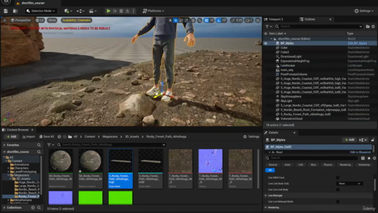This screenshot has width=378, height=213.
Task: Click the Eject button in the play toolbar
Action: pos(128,11)
